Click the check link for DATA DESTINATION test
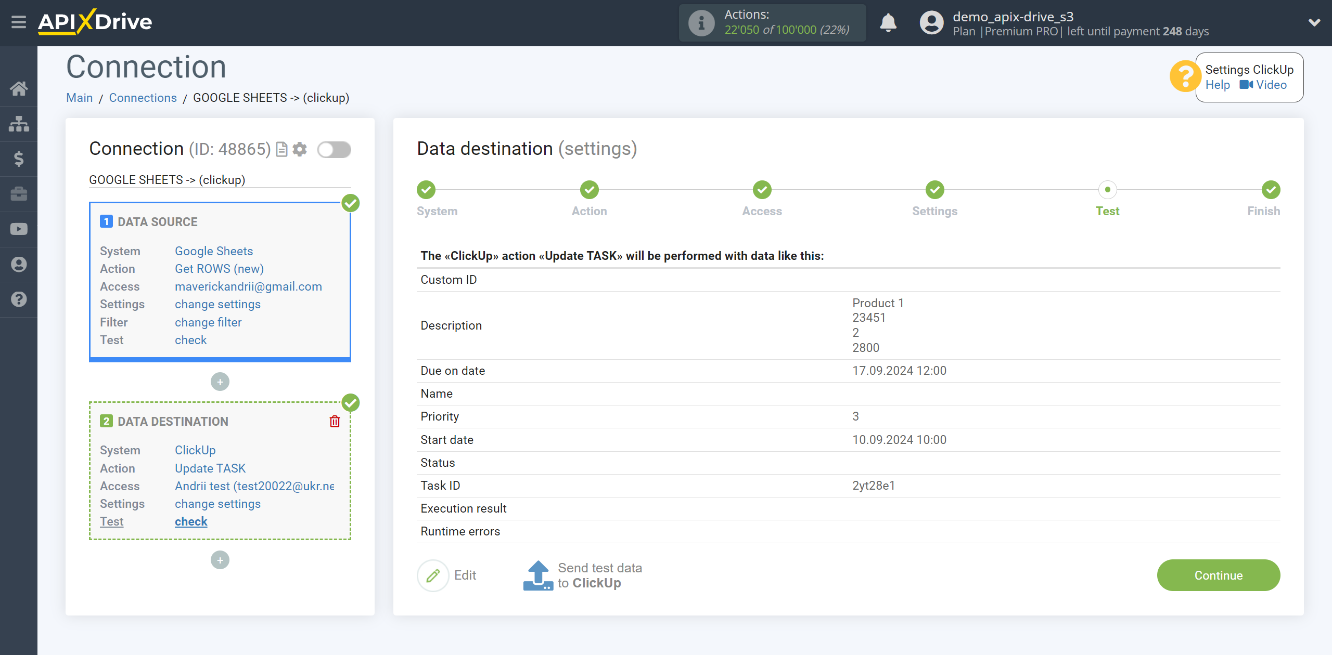Screen dimensions: 1332x655 click(190, 521)
